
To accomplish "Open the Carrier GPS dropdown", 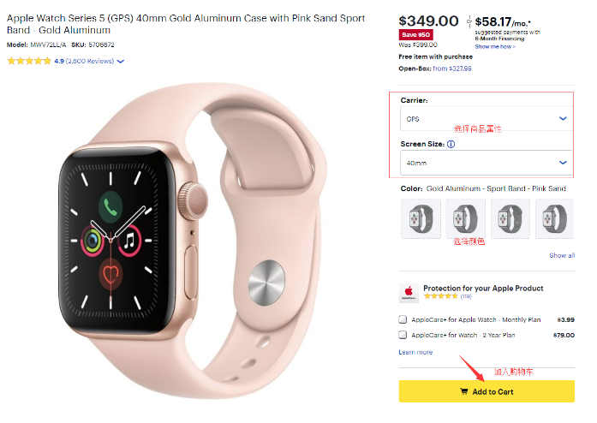I will pyautogui.click(x=487, y=119).
